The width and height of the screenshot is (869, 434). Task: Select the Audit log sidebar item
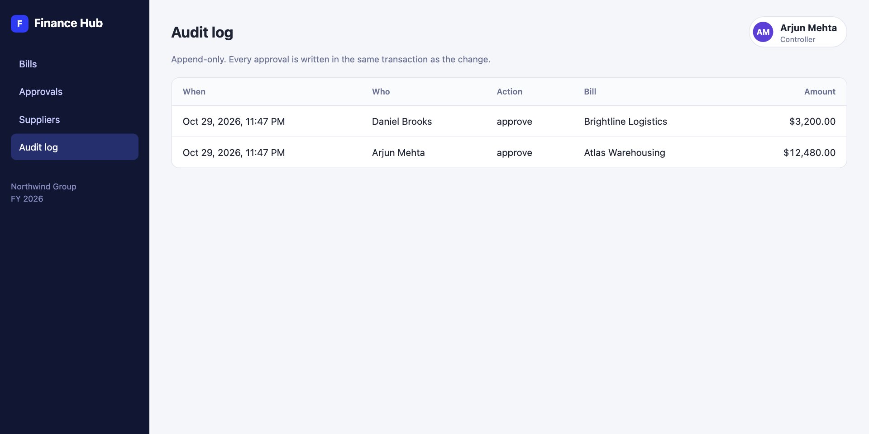pos(75,147)
